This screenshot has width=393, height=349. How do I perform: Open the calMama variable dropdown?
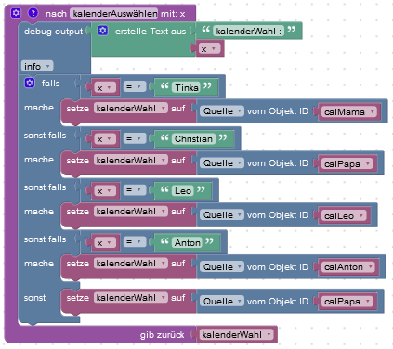pos(349,111)
